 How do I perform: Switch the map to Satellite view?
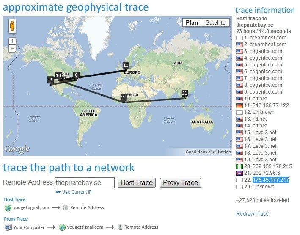click(215, 22)
